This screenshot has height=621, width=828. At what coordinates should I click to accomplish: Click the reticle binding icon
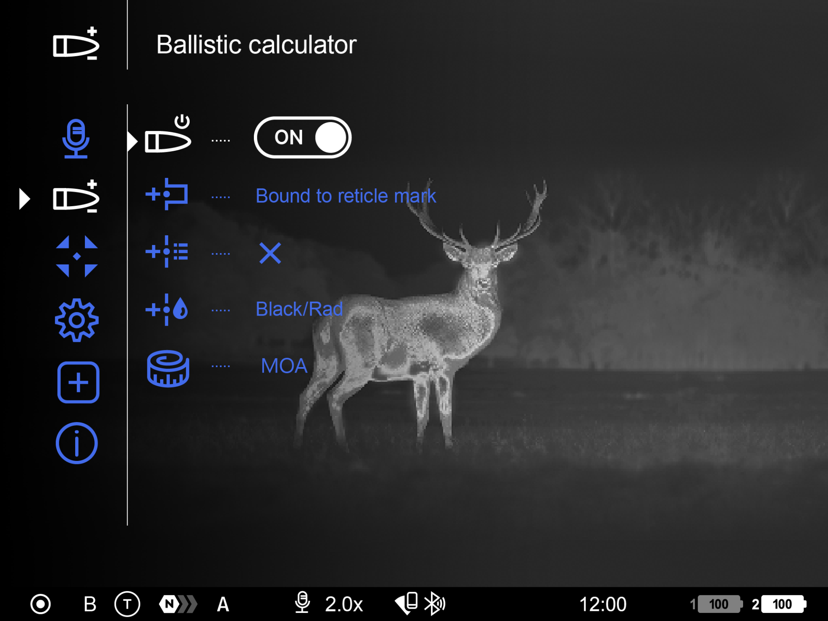tap(167, 194)
